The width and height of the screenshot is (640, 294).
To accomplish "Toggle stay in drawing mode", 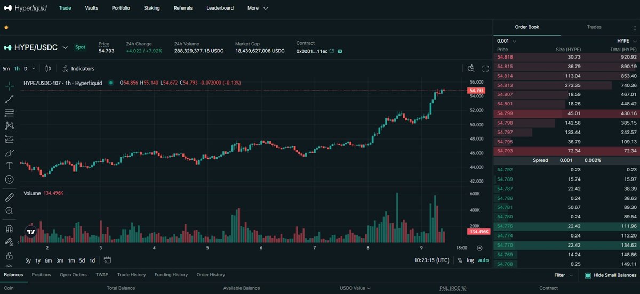I will tap(9, 242).
